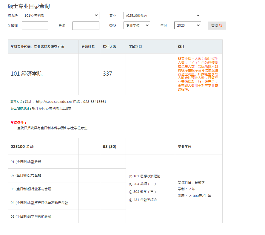
Task: Click into the 导师 text input box
Action: pos(86,26)
